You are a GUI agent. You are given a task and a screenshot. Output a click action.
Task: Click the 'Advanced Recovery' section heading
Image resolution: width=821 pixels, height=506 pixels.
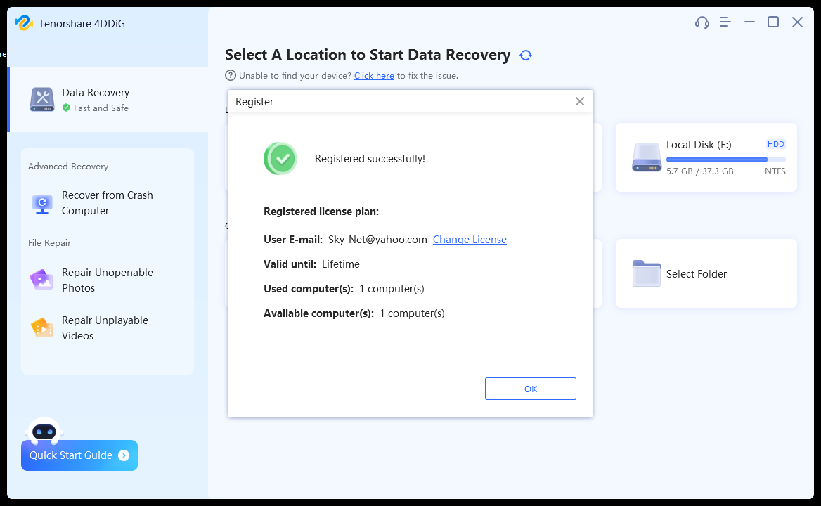coord(68,167)
